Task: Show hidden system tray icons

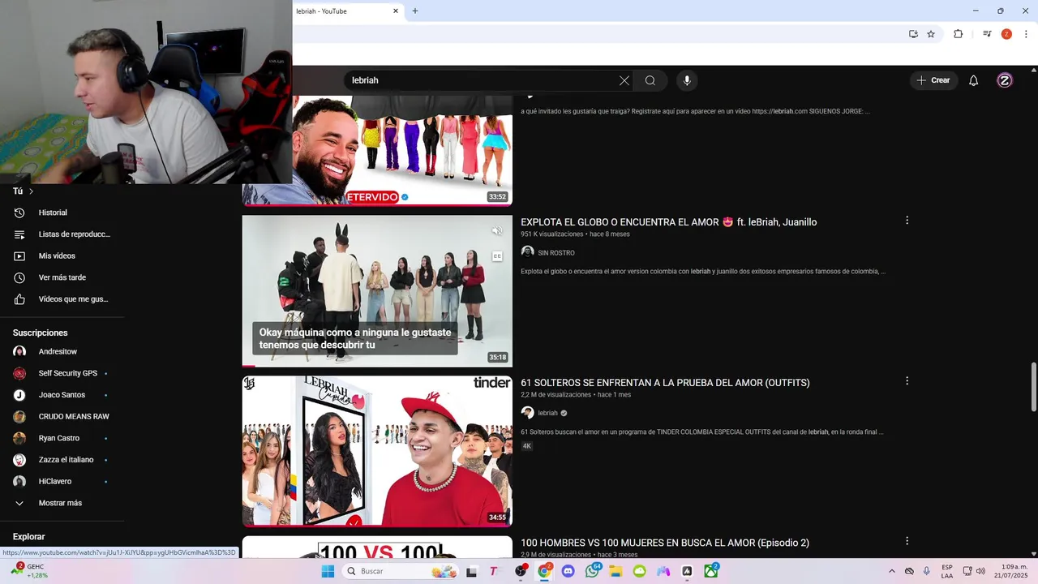Action: point(892,571)
